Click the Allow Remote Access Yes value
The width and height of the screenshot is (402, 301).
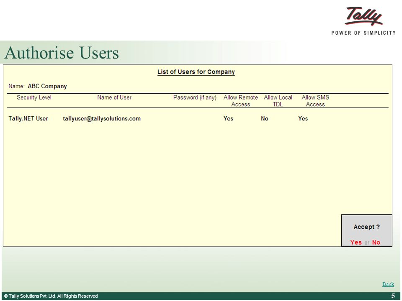[x=228, y=118]
